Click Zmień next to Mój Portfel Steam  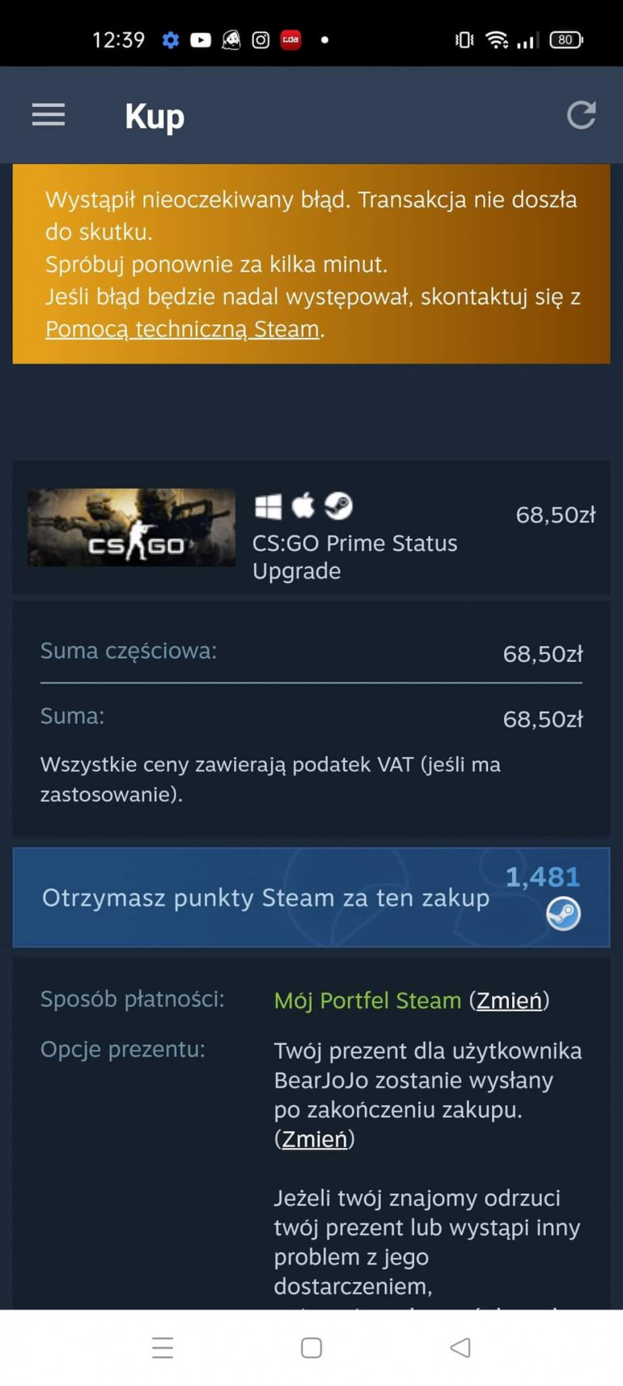509,1000
